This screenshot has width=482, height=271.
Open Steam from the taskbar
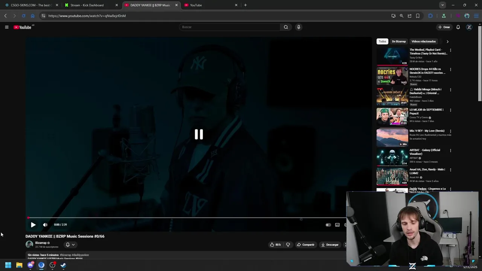(x=63, y=265)
